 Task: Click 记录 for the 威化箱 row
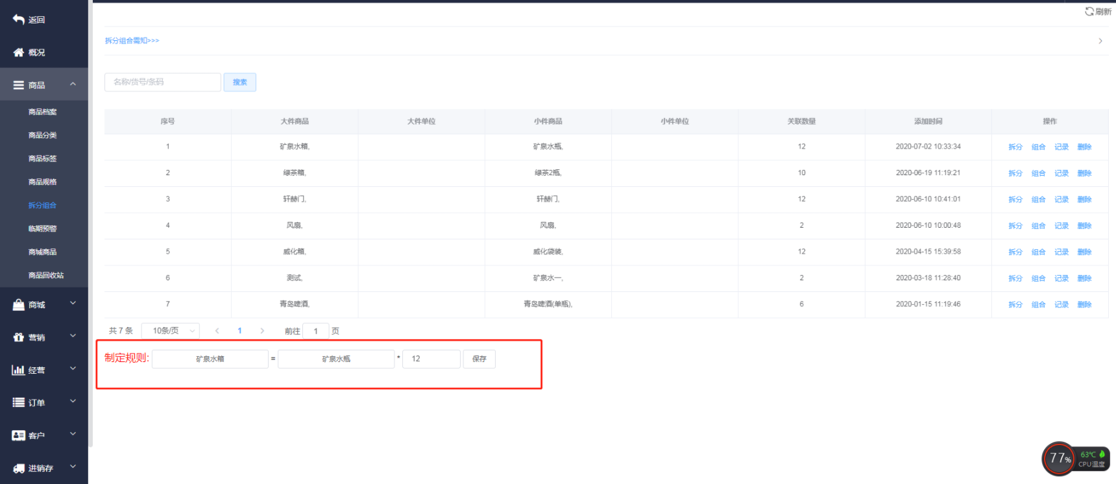point(1061,252)
